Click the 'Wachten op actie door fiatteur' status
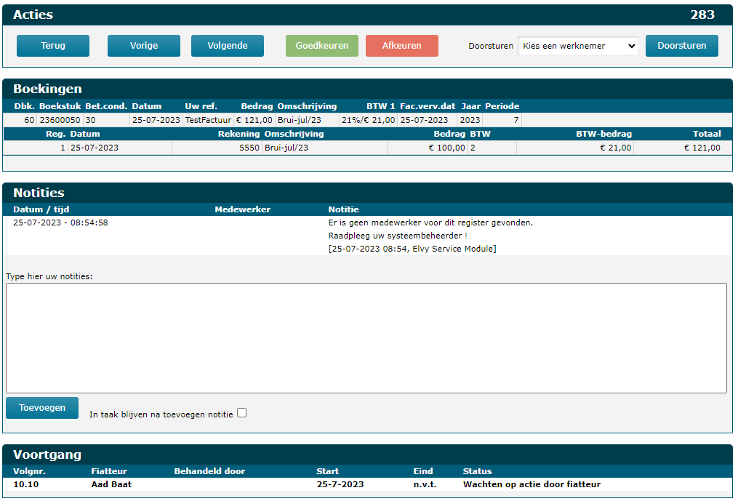 tap(532, 484)
